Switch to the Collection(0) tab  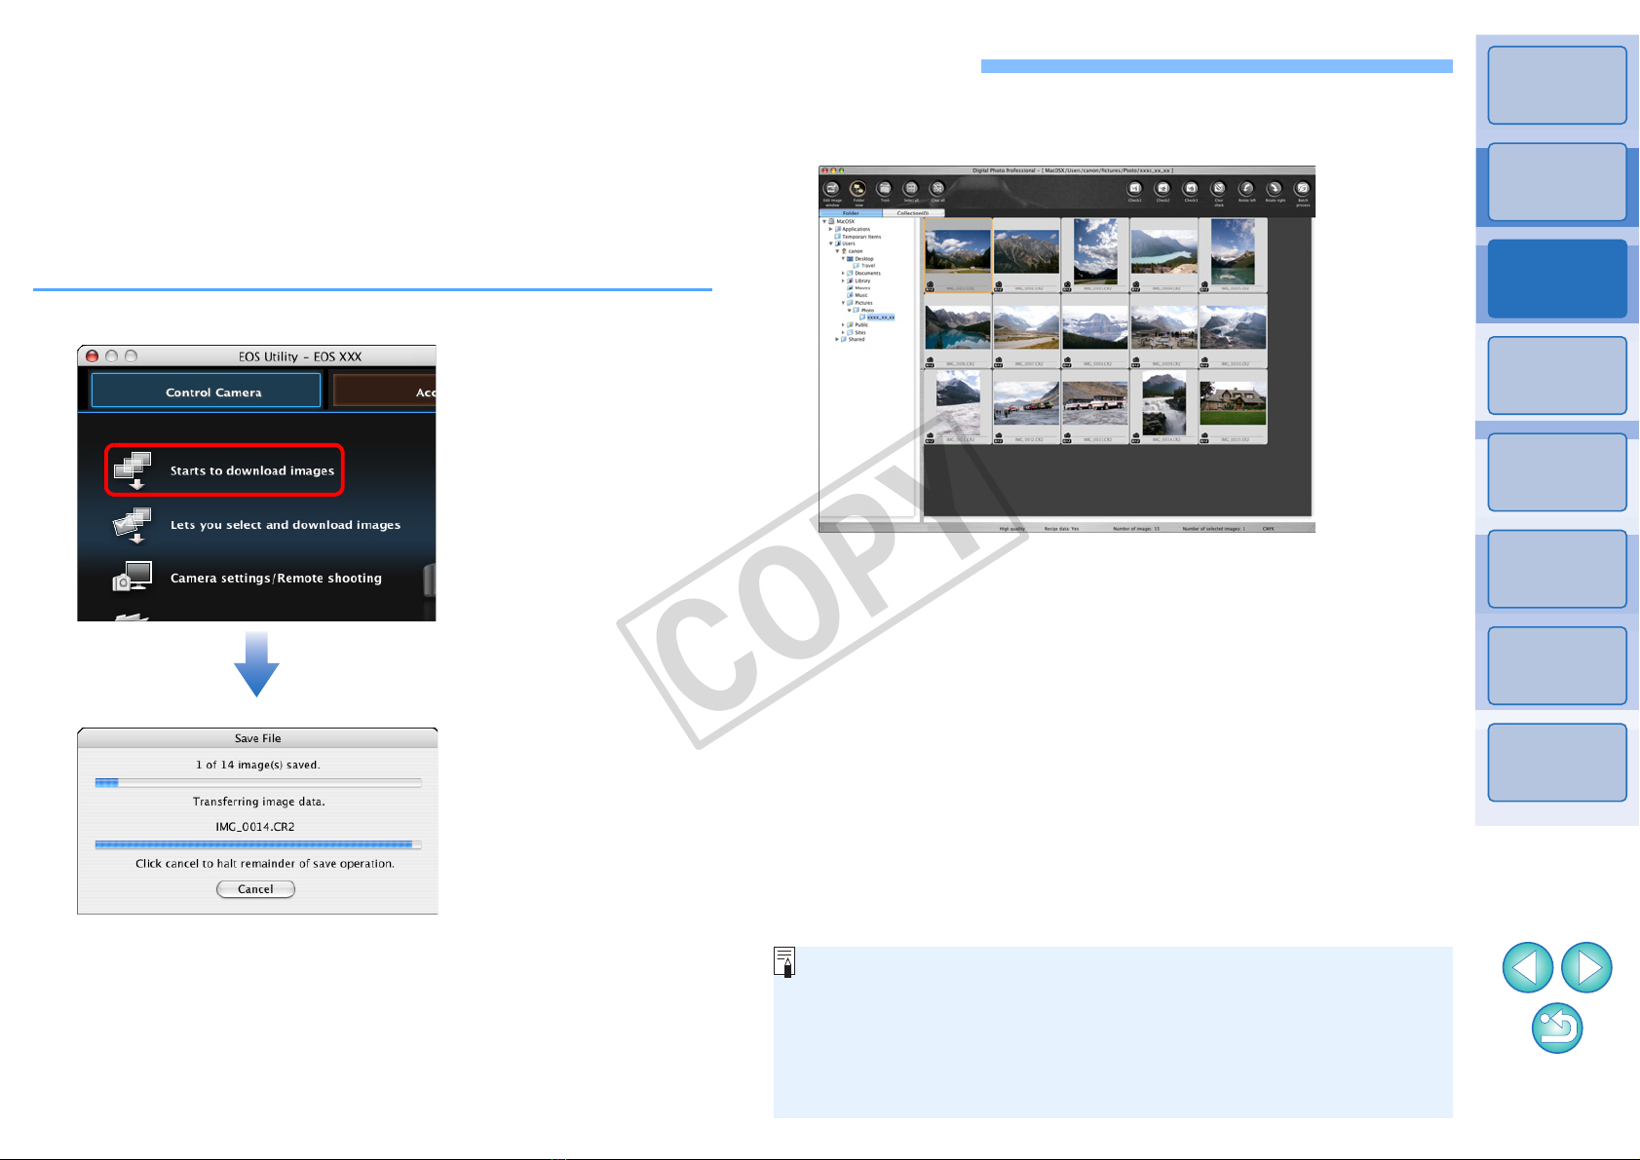[913, 212]
